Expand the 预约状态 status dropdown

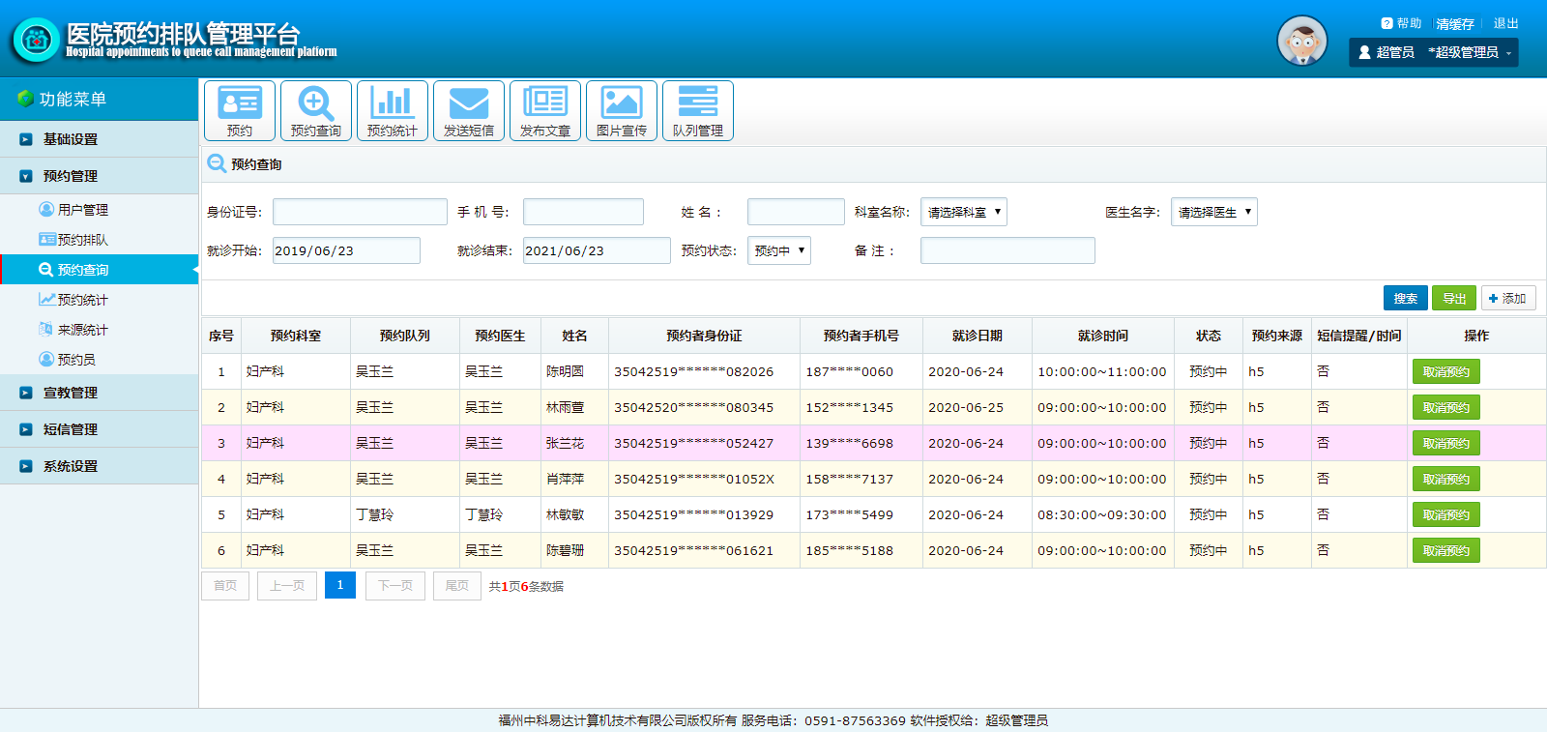[778, 250]
